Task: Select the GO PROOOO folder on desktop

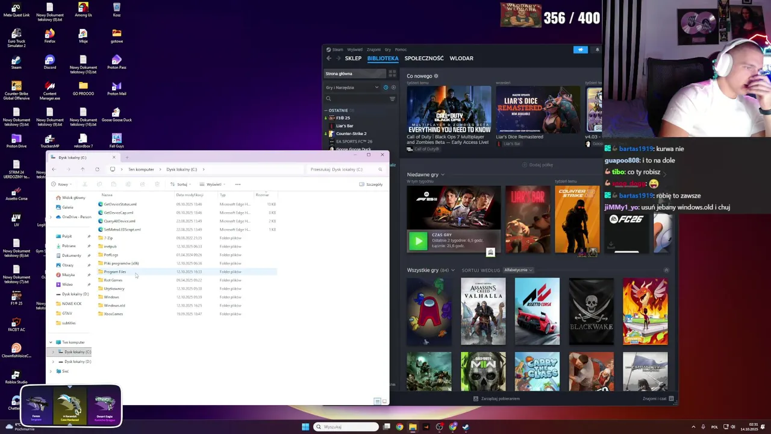Action: pyautogui.click(x=83, y=89)
